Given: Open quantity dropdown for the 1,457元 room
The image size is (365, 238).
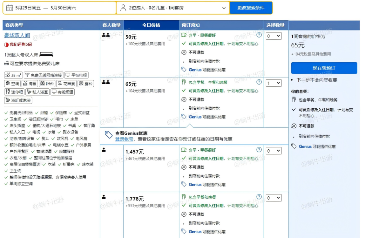Looking at the screenshot, I should click(x=273, y=151).
